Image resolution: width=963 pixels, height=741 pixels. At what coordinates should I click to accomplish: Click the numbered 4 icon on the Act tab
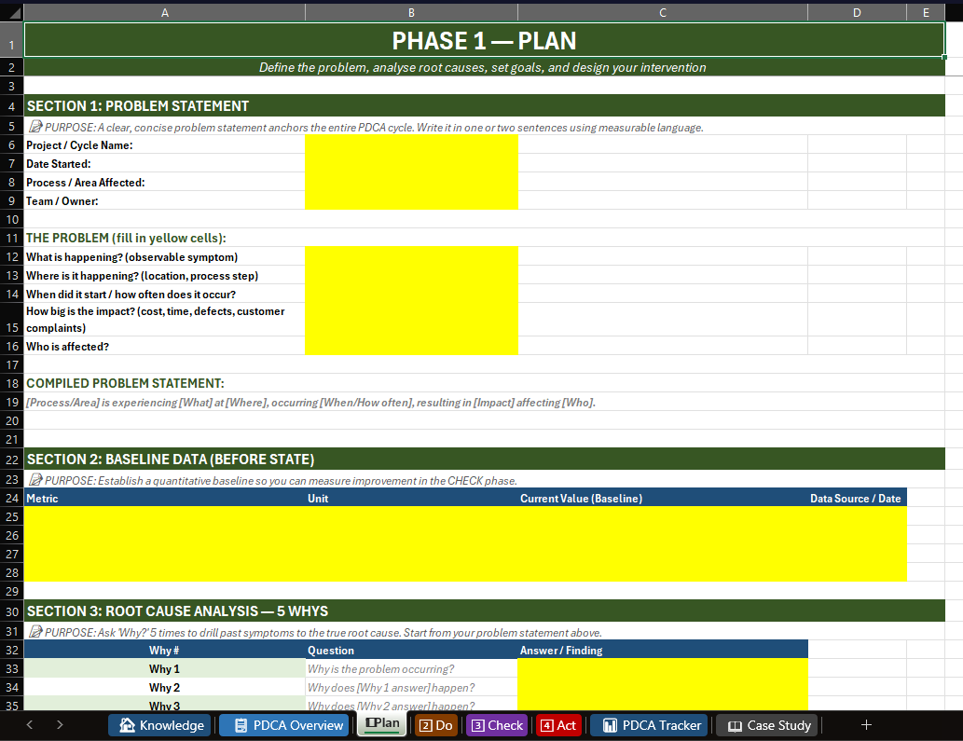pos(545,725)
